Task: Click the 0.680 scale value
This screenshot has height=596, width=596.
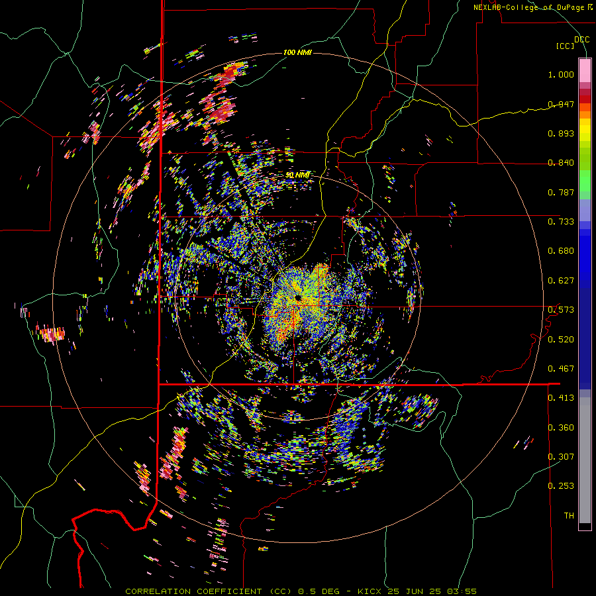Action: pos(561,251)
